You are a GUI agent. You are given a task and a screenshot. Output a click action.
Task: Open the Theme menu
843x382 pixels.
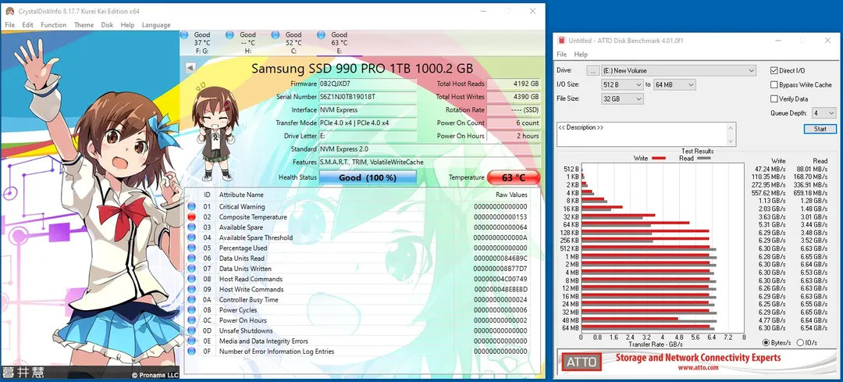84,25
